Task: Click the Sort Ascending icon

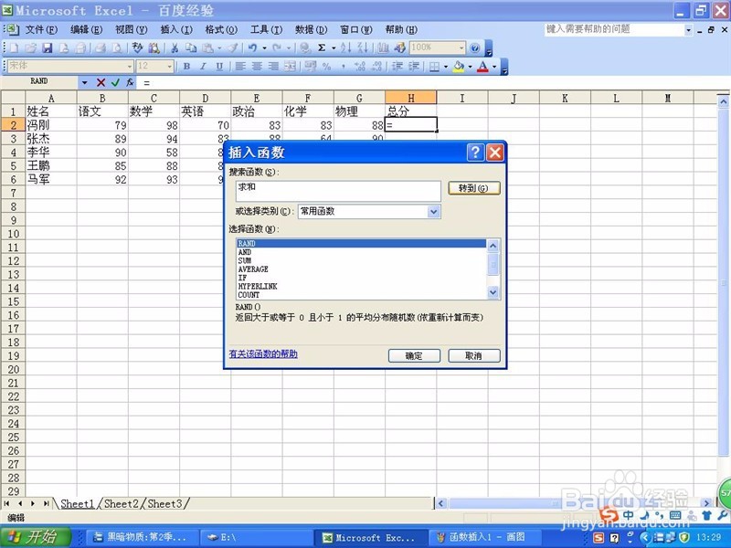Action: [345, 48]
